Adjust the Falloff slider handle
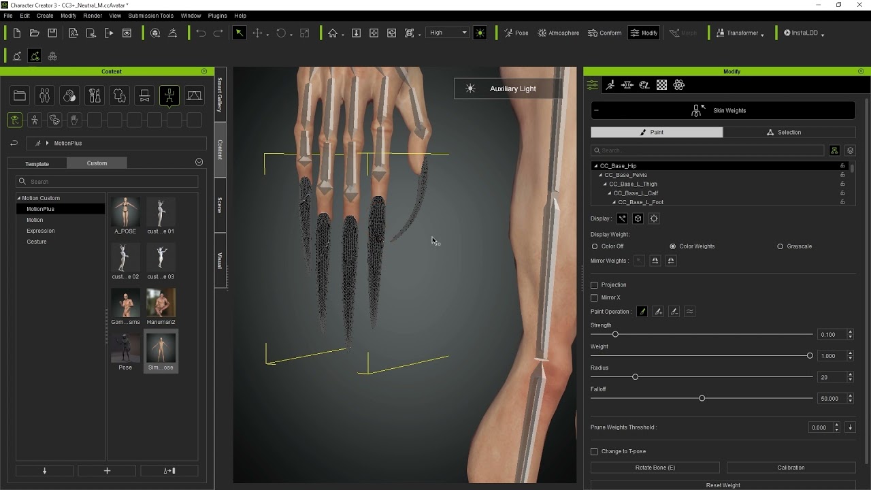 pos(702,398)
